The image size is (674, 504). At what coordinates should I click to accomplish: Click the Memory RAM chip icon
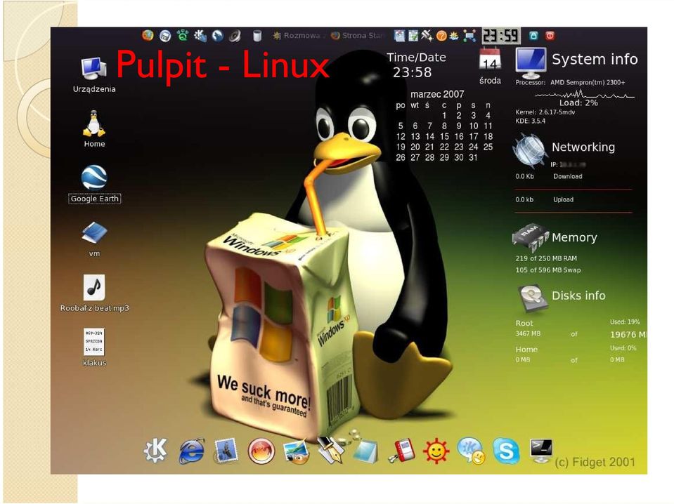tap(531, 237)
